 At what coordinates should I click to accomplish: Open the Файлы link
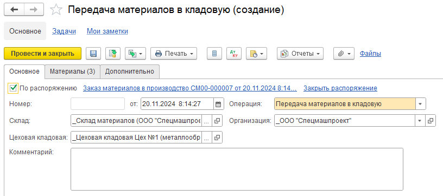(x=370, y=54)
